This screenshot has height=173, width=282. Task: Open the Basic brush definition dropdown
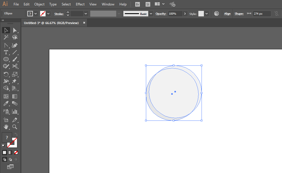151,14
